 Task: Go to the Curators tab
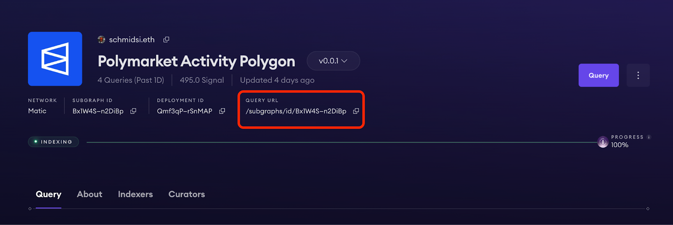187,194
